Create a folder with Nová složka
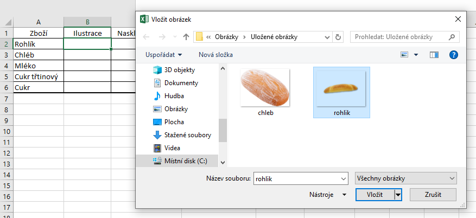 coord(216,55)
